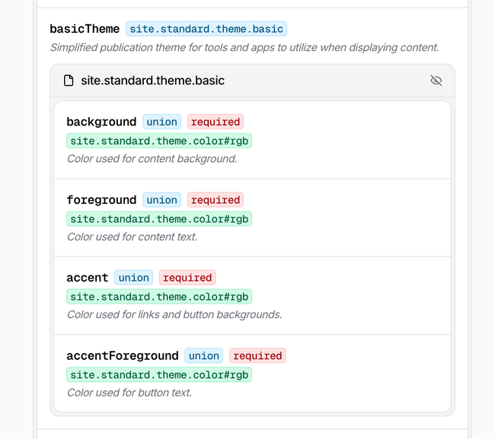Screen dimensions: 495x439
Task: Click the union badge next to background
Action: [x=161, y=122]
